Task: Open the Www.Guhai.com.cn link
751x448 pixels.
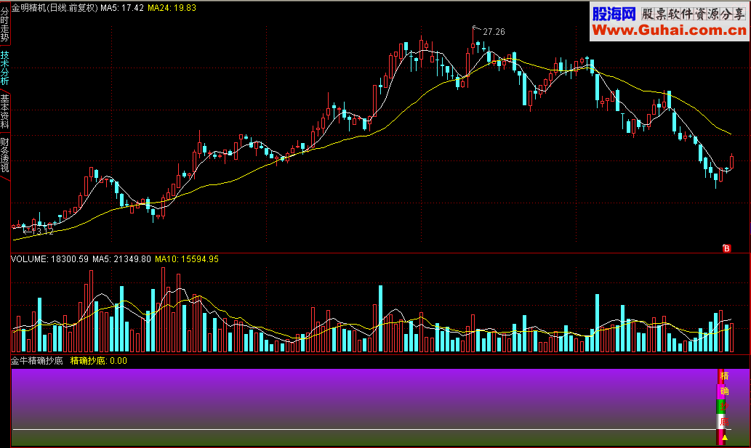Action: coord(669,30)
